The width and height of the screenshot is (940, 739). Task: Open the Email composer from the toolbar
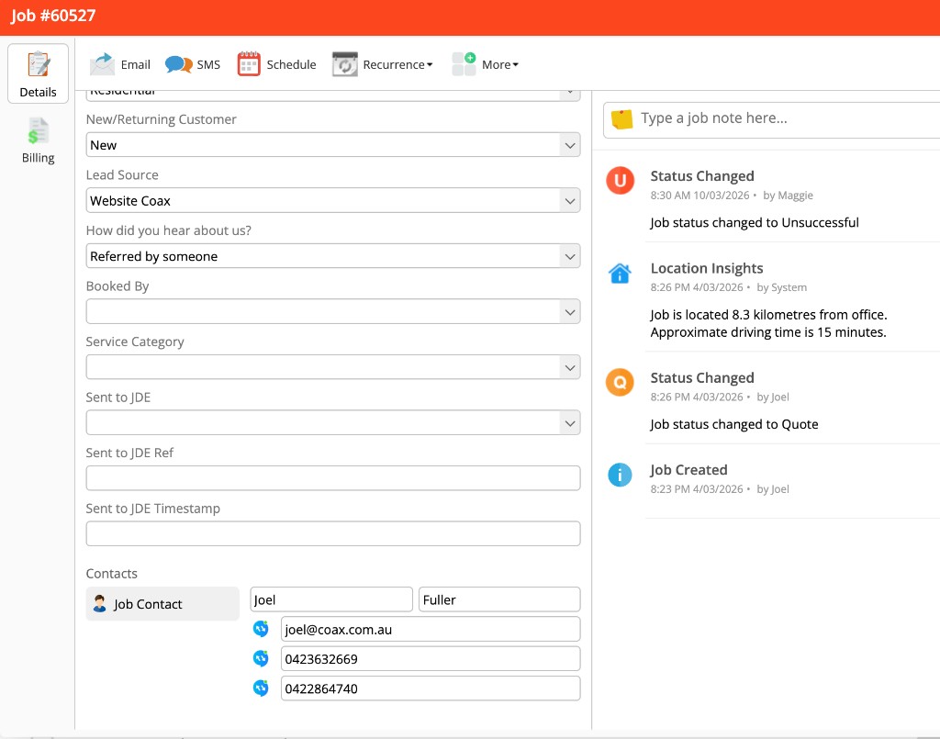coord(104,63)
